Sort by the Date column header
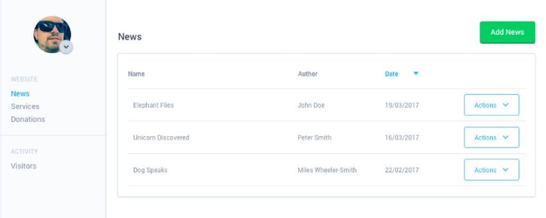 tap(392, 74)
